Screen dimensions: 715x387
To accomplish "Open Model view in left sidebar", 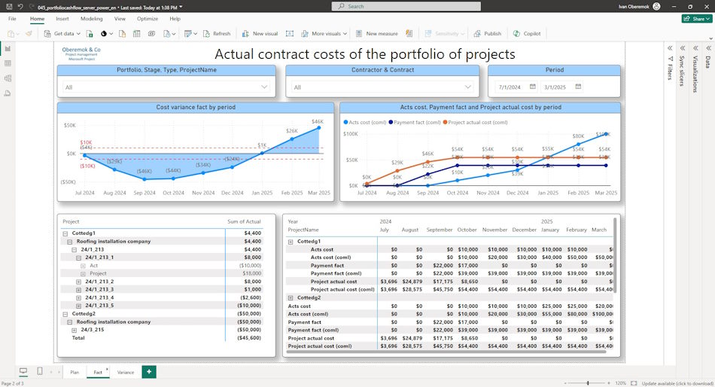I will click(x=8, y=78).
